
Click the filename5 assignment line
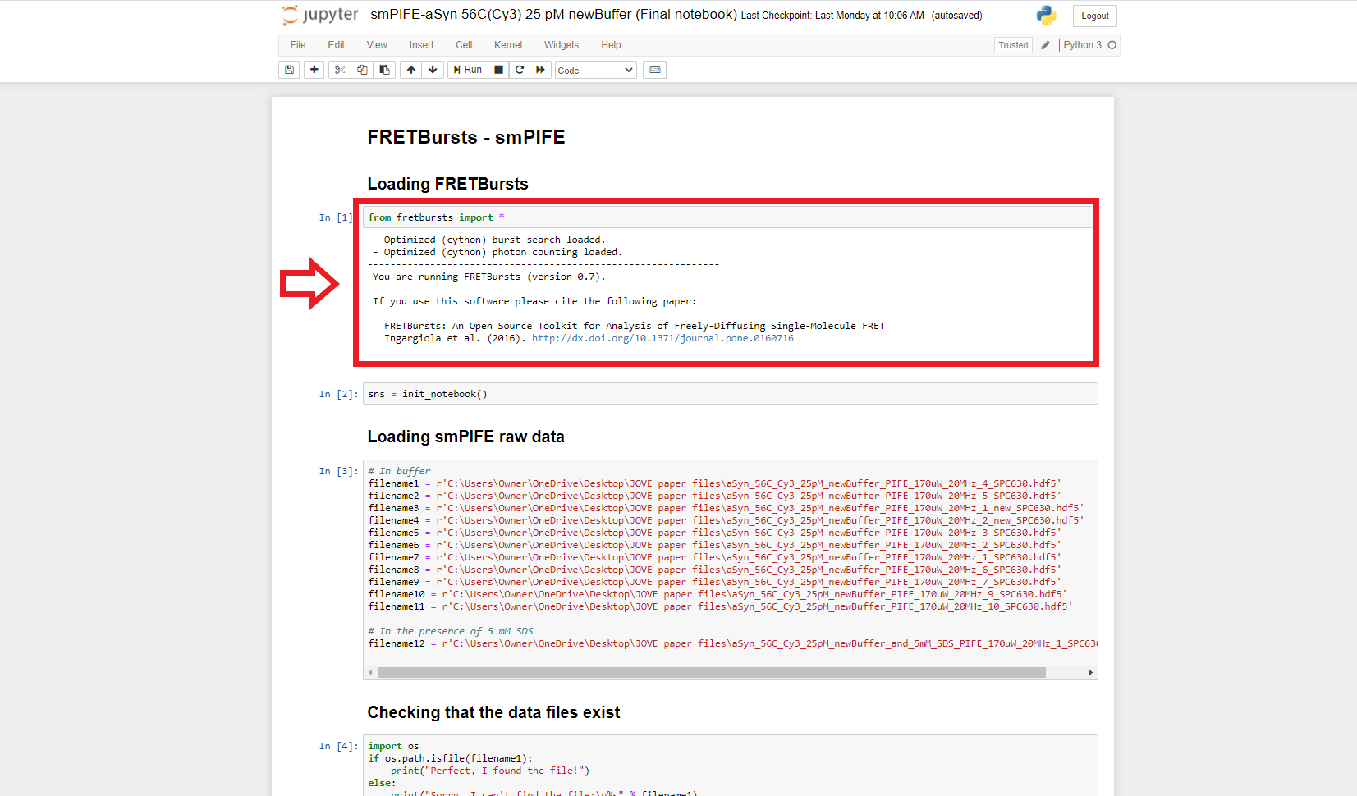click(x=714, y=533)
